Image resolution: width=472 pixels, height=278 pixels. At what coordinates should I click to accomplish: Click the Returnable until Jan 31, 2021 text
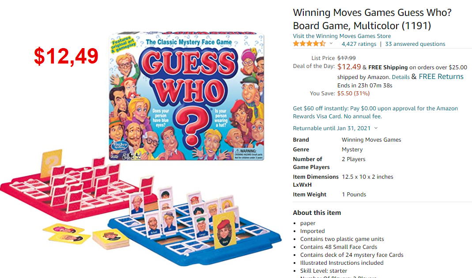pos(332,128)
